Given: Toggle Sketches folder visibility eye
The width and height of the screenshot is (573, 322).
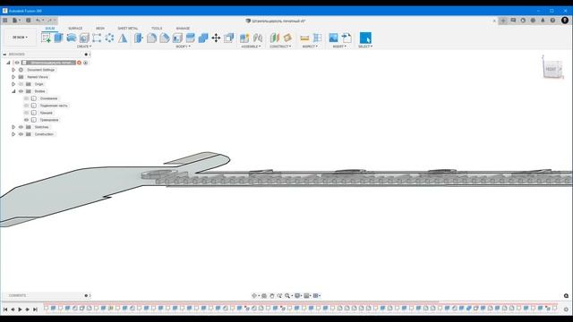Looking at the screenshot, I should pos(21,127).
